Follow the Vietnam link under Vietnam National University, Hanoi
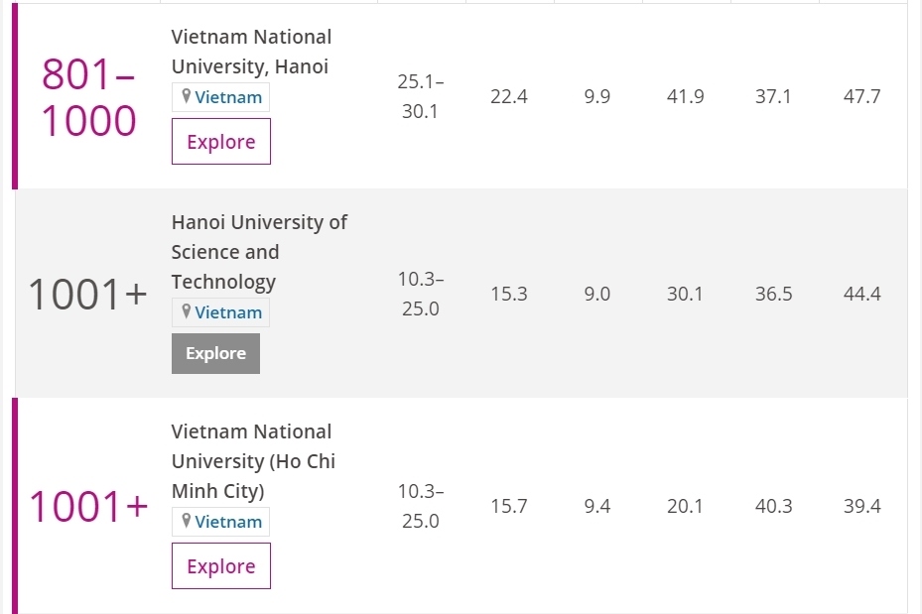This screenshot has height=614, width=922. click(x=228, y=97)
